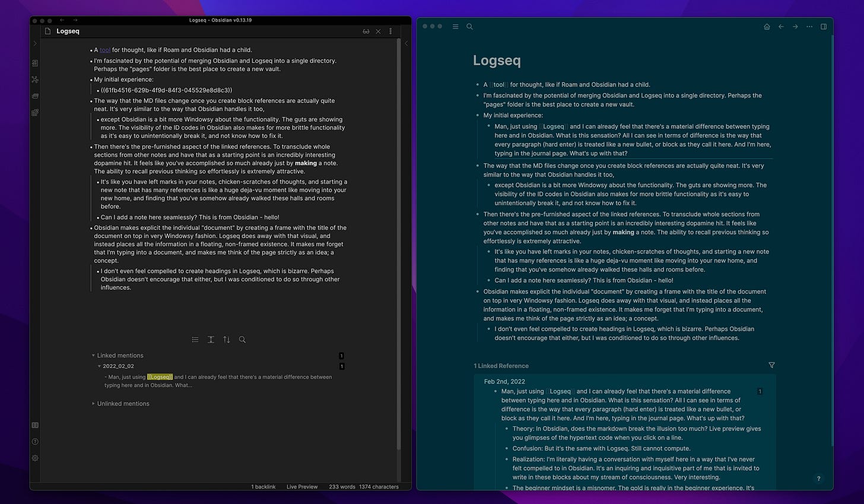The width and height of the screenshot is (864, 504).
Task: Expand the Unlinked mentions section
Action: [93, 404]
